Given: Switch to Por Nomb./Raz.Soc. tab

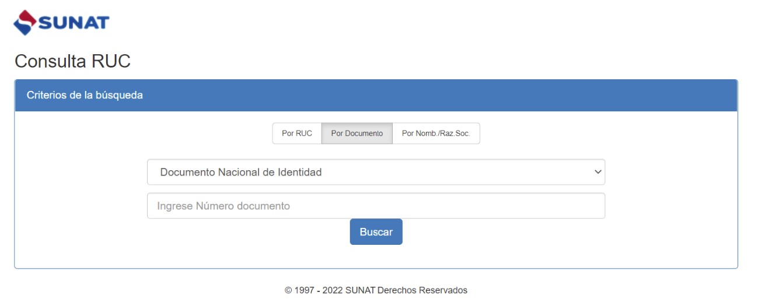Looking at the screenshot, I should pos(436,133).
